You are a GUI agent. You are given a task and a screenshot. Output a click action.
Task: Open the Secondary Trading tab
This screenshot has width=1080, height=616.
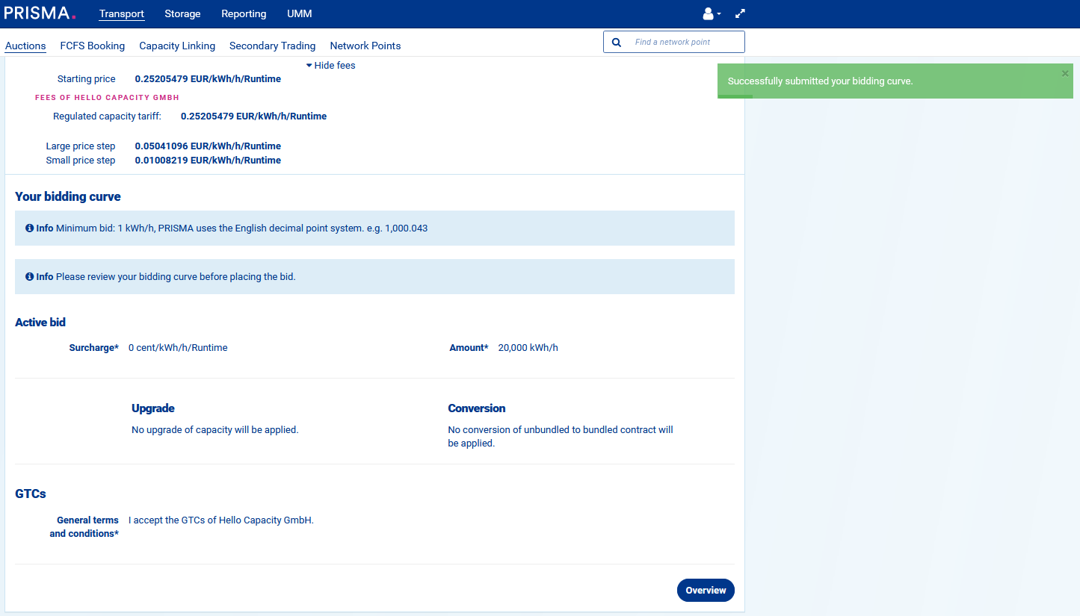272,46
